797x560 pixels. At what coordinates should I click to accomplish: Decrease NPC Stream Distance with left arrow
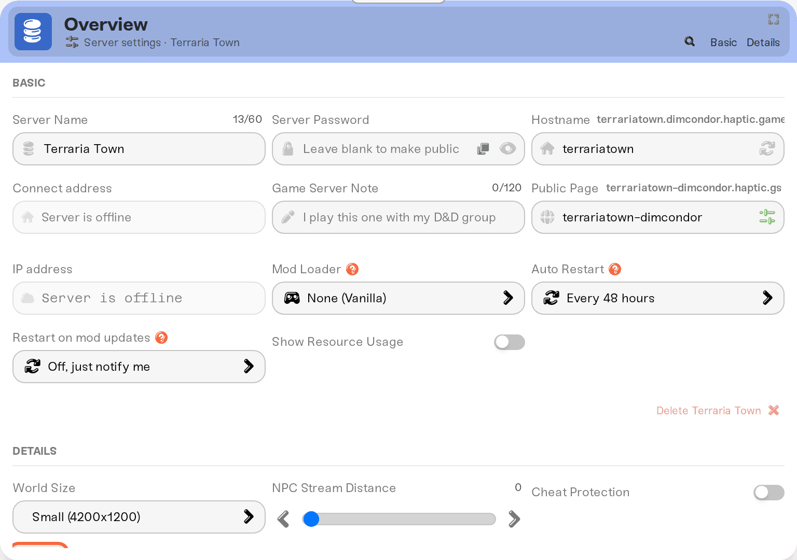(283, 519)
